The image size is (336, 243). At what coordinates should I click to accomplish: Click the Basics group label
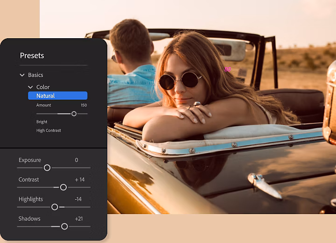[35, 75]
